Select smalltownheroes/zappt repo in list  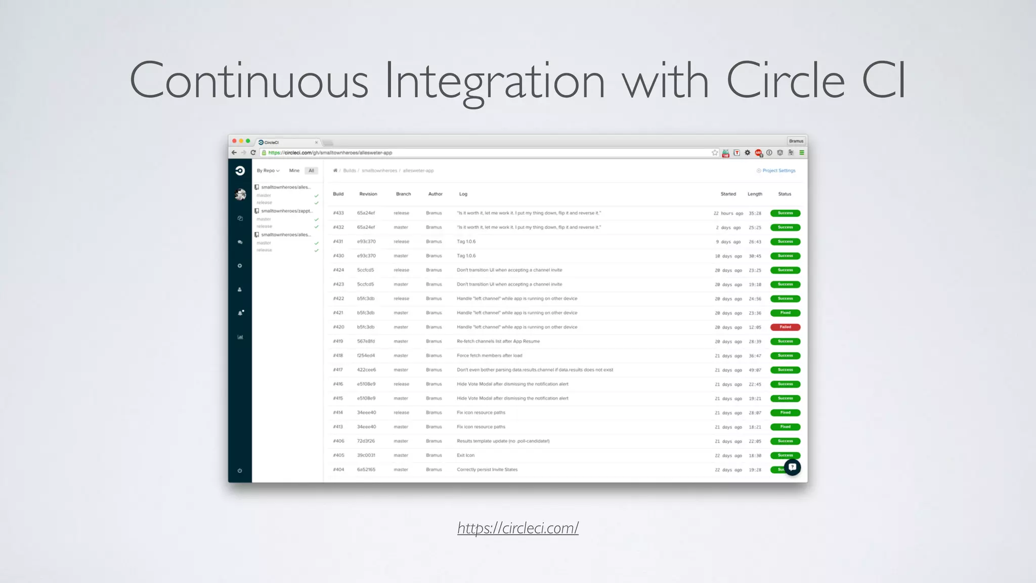287,211
